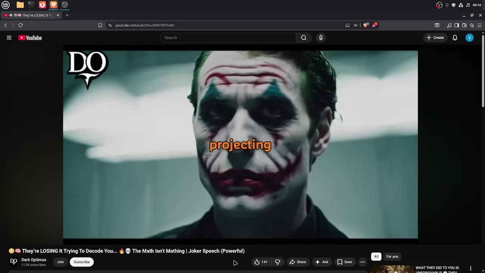The height and width of the screenshot is (273, 485).
Task: Go forward with browser forward arrow
Action: (13, 25)
